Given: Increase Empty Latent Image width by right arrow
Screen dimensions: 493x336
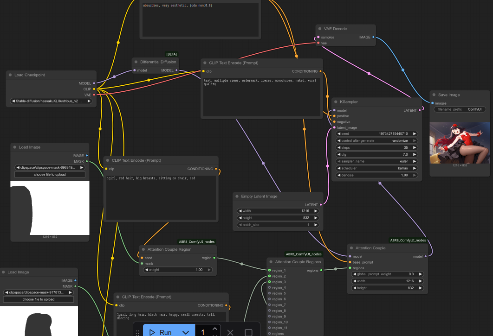Looking at the screenshot, I should pyautogui.click(x=316, y=211).
